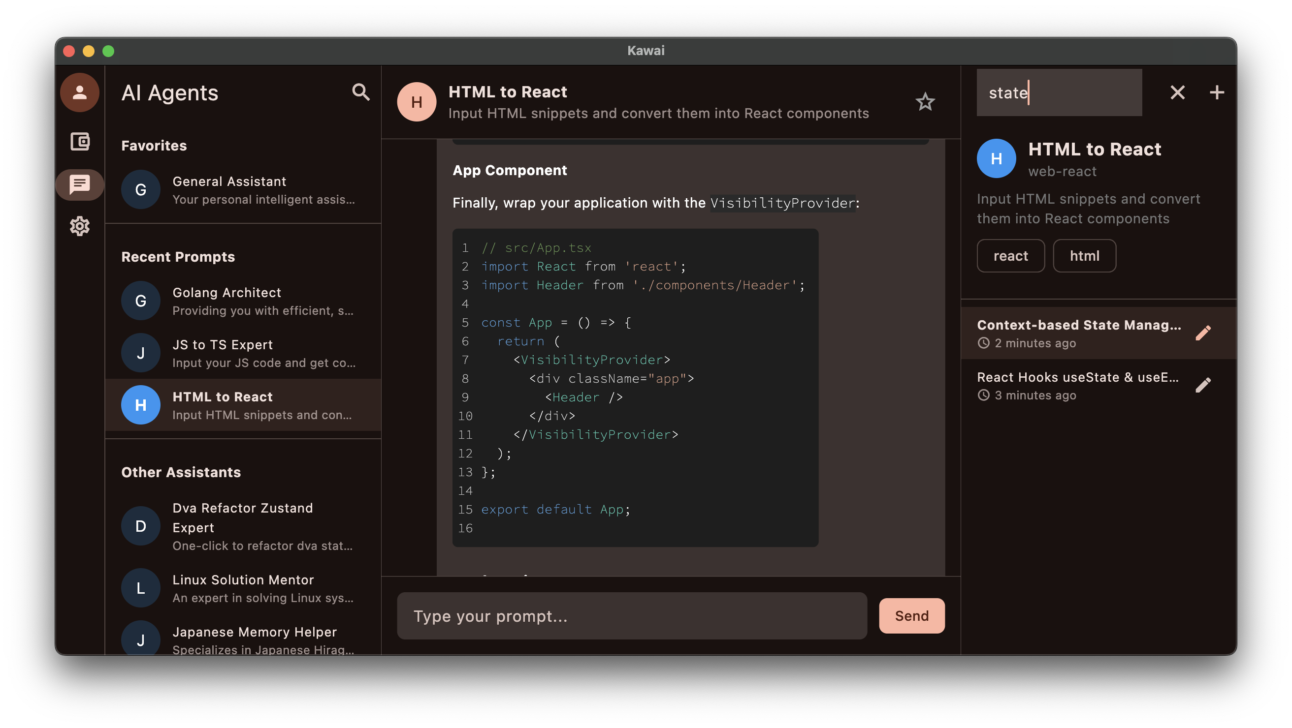This screenshot has width=1292, height=728.
Task: Click the wallet icon in sidebar
Action: (80, 142)
